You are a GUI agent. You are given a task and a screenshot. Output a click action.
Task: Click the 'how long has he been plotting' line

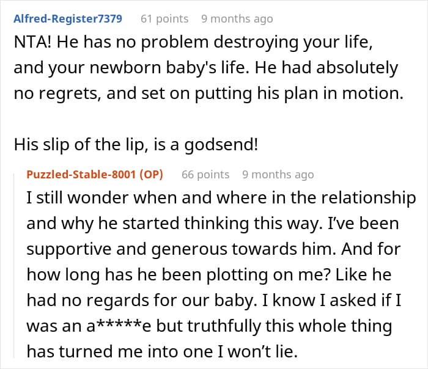209,275
